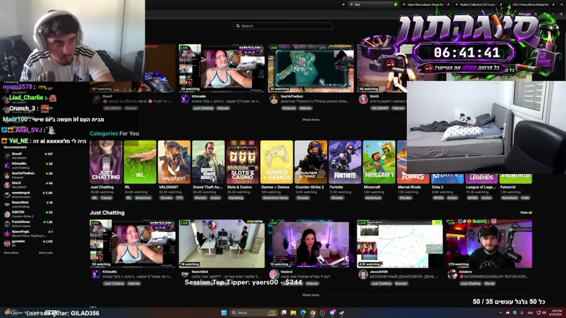Open Hadarzi's live stream thumbnail
The image size is (566, 318).
(x=311, y=244)
